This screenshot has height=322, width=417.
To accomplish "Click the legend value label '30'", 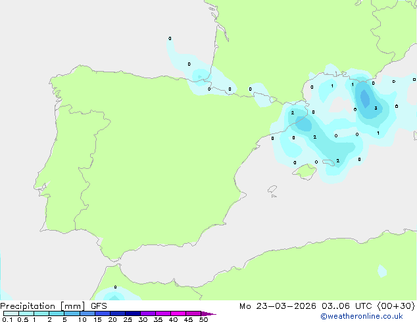I will coord(143,319).
